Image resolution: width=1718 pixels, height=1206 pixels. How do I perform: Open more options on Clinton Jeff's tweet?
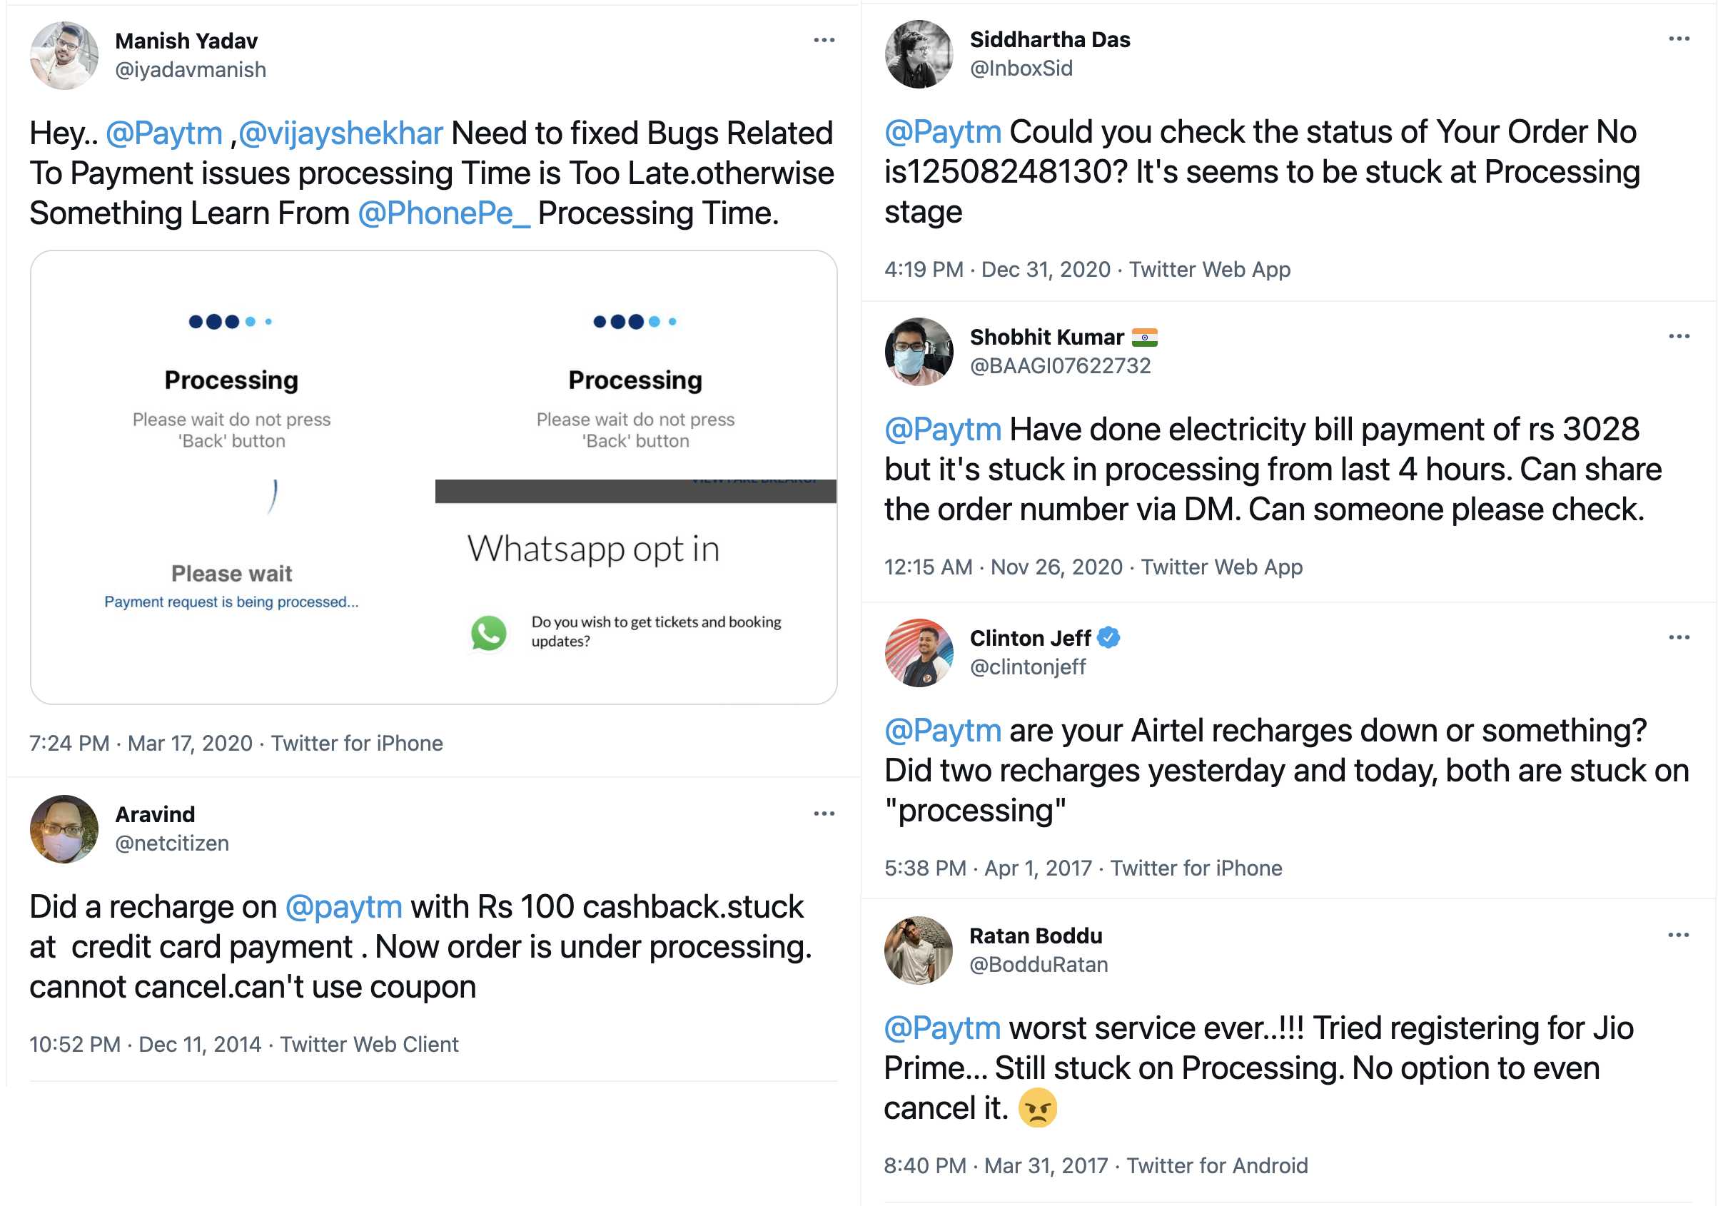(x=1678, y=637)
